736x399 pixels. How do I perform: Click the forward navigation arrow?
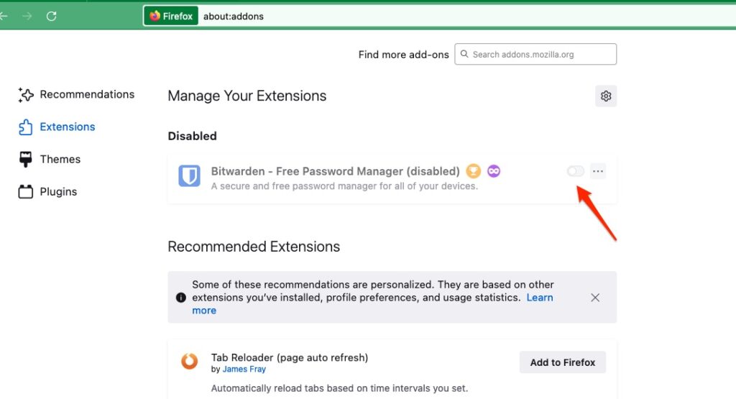(27, 16)
